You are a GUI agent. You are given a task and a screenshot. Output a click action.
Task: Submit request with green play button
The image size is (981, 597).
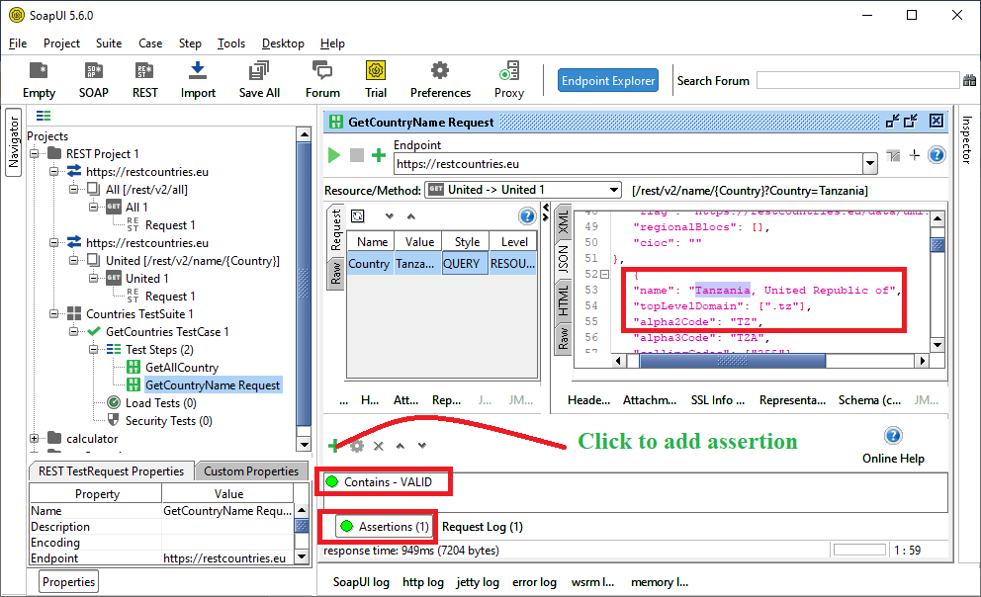click(334, 155)
